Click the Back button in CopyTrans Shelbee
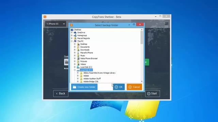The image size is (218, 122). click(x=61, y=94)
